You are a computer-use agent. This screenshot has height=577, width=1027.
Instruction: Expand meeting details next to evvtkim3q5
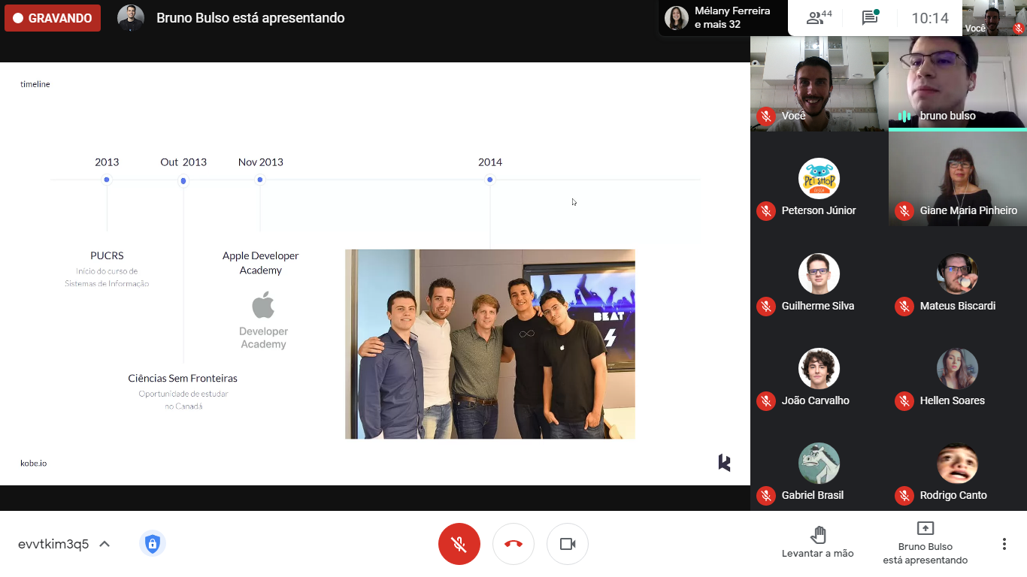click(x=105, y=544)
